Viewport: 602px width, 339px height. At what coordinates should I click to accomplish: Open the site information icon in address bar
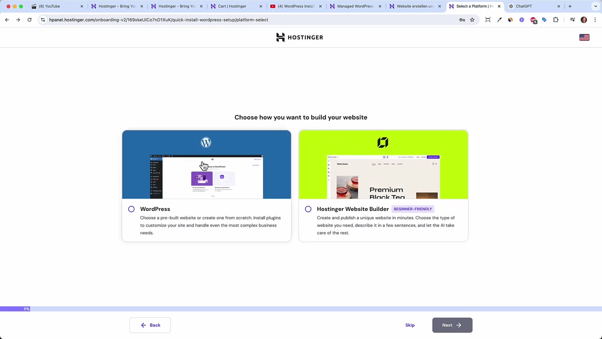(x=43, y=20)
